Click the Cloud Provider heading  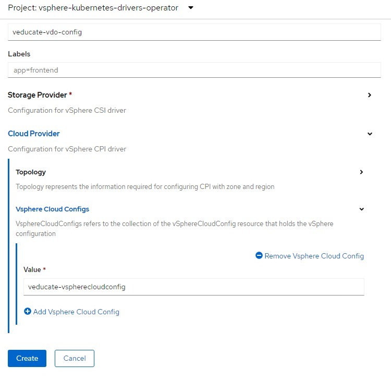(34, 134)
